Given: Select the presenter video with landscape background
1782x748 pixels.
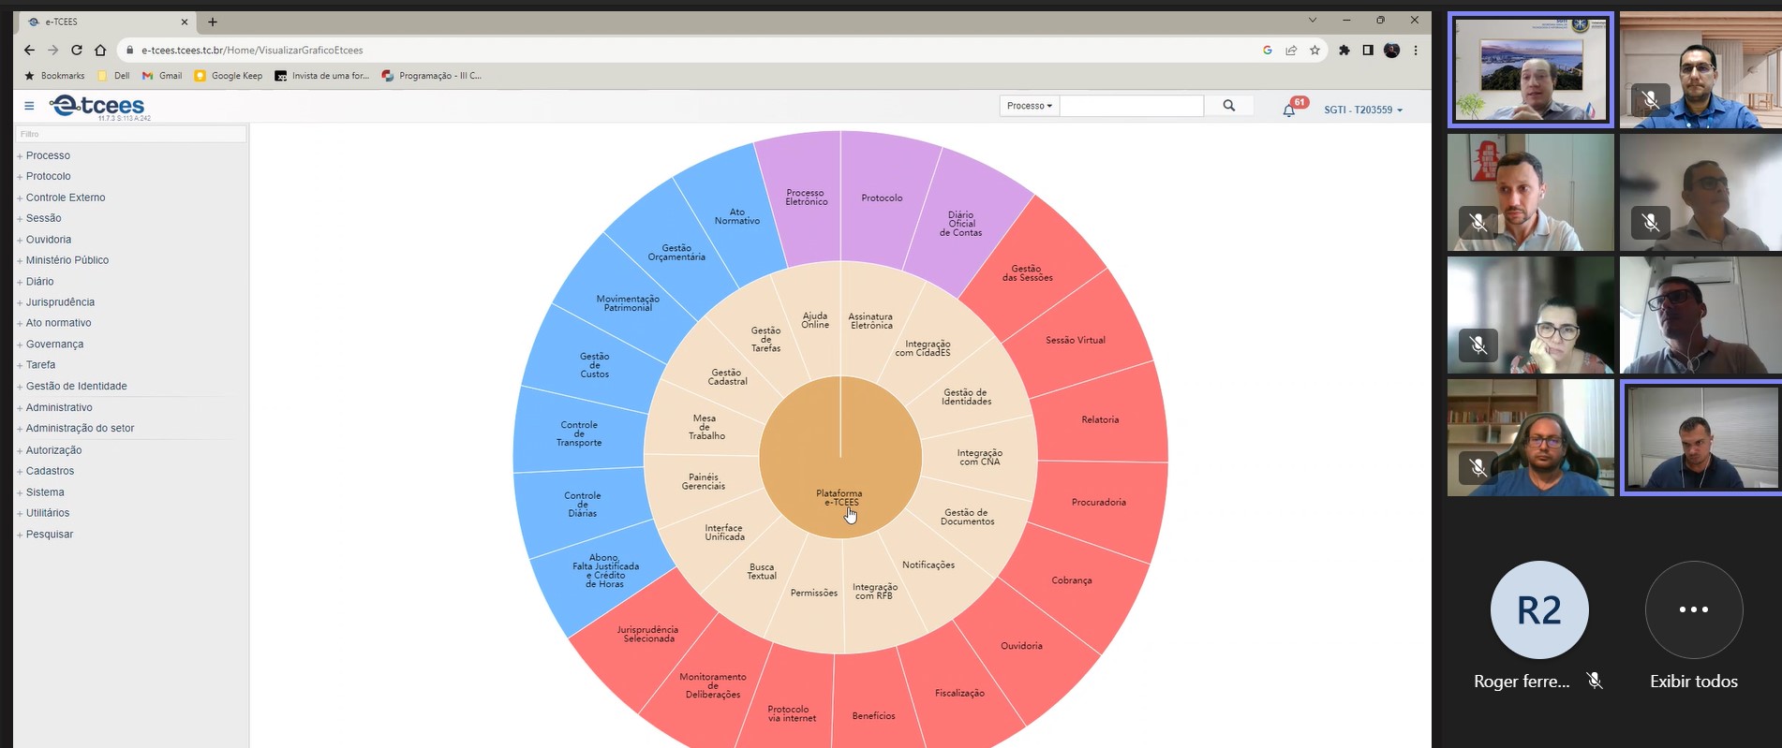Looking at the screenshot, I should tap(1530, 69).
